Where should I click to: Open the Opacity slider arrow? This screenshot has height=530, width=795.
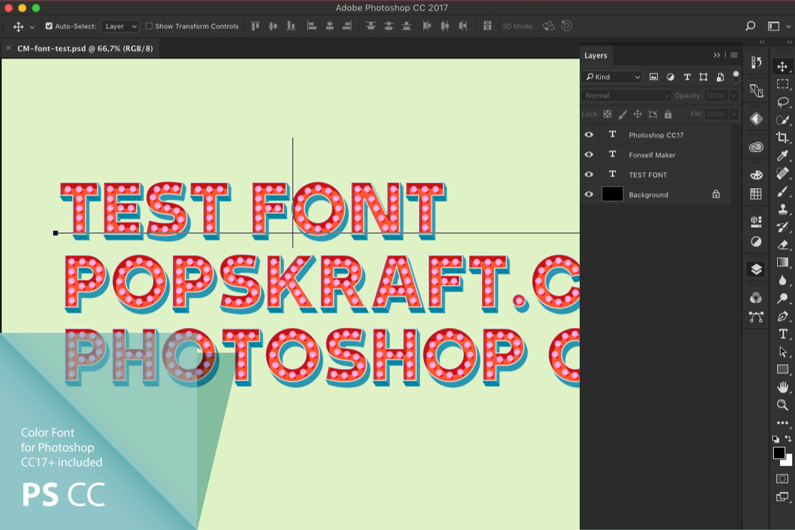[733, 95]
